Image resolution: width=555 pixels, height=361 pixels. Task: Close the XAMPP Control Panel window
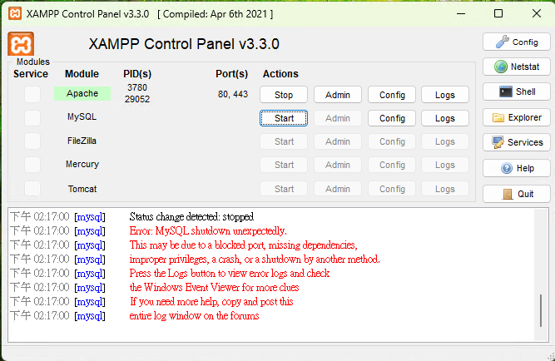(x=537, y=14)
